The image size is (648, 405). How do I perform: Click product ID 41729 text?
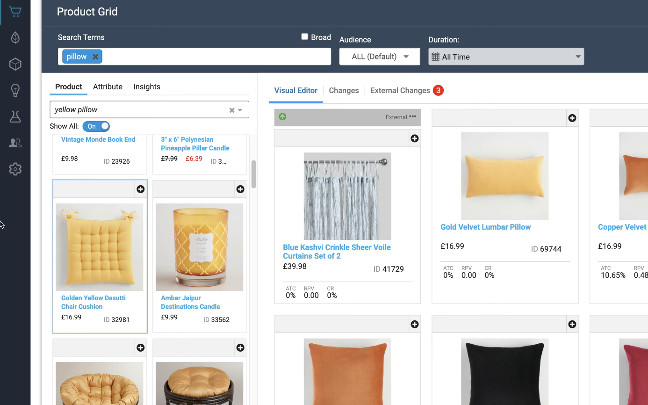(389, 269)
